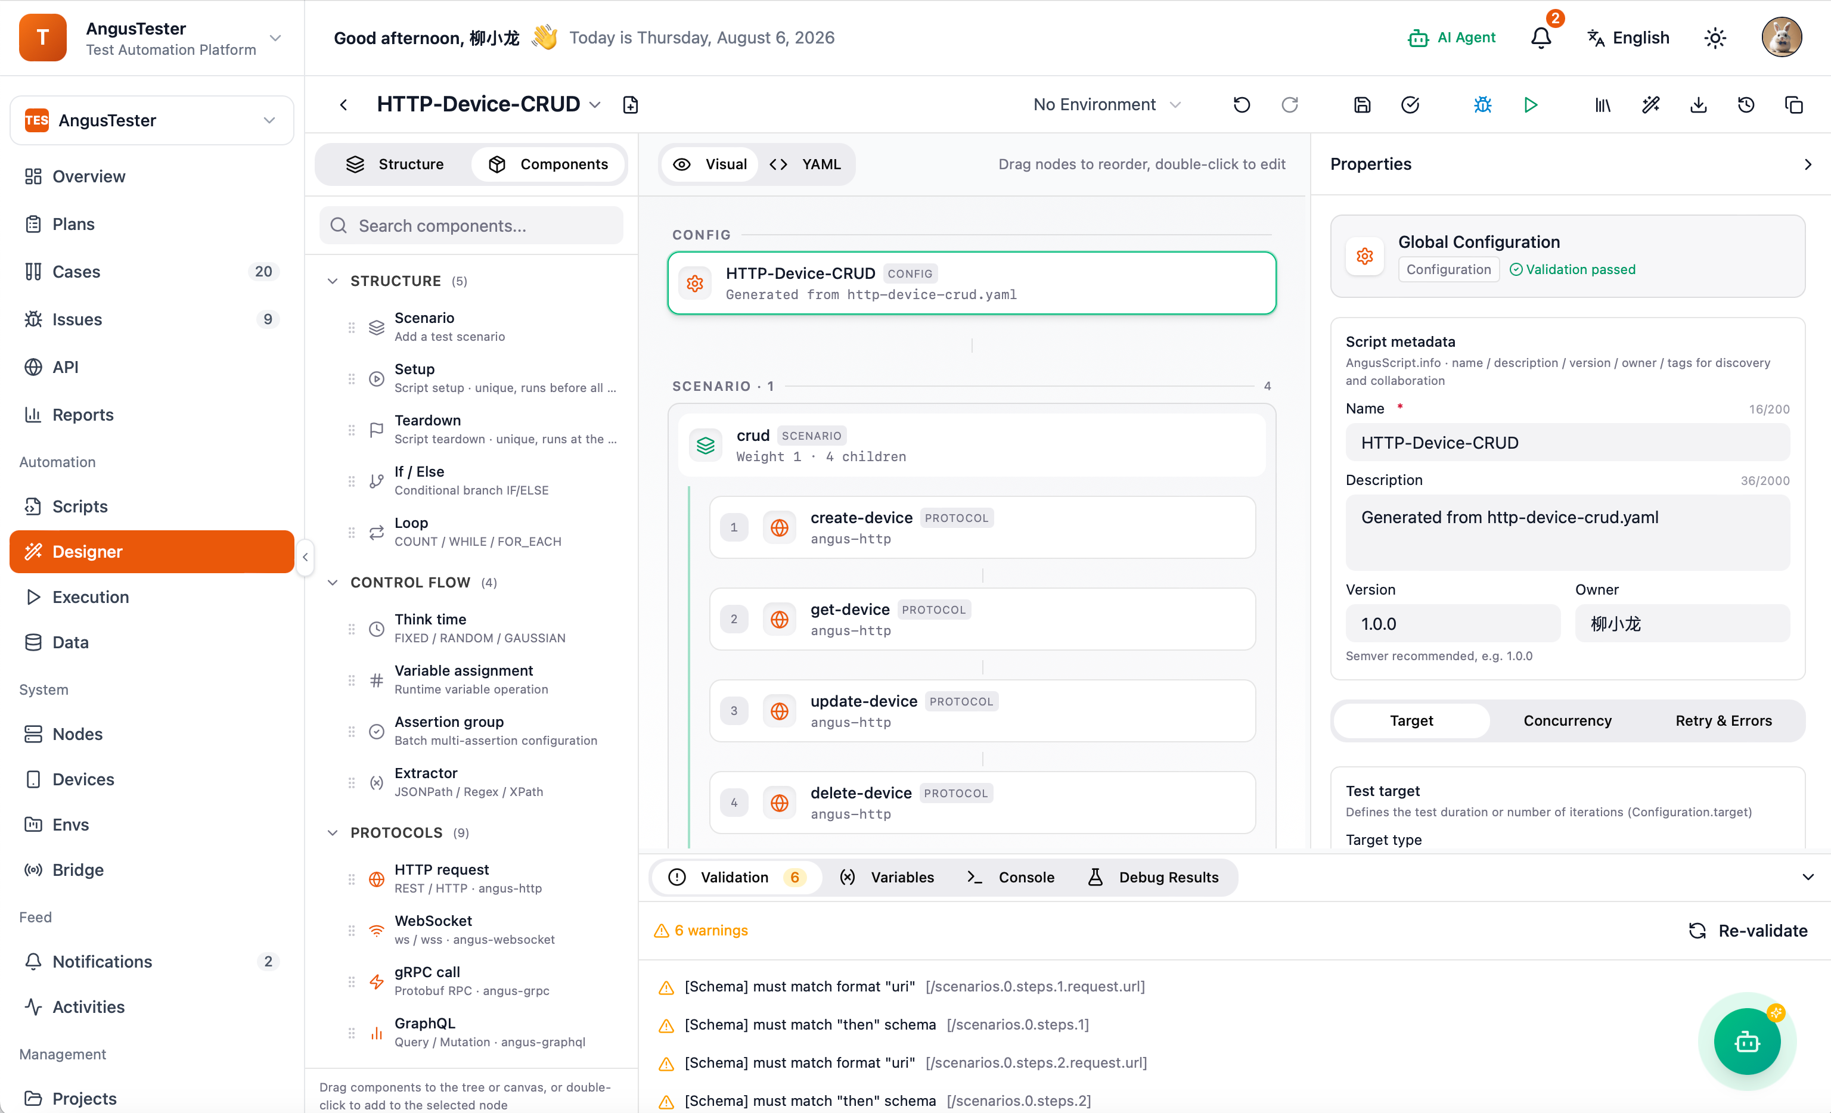Toggle the light/dark theme sun icon

(1715, 38)
